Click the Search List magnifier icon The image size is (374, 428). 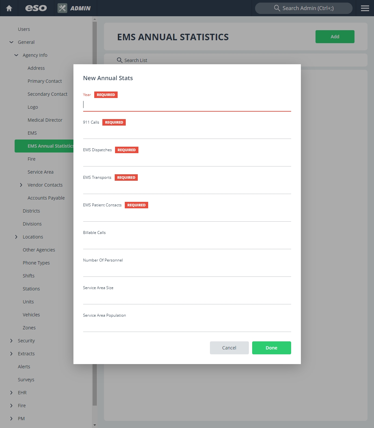coord(120,60)
